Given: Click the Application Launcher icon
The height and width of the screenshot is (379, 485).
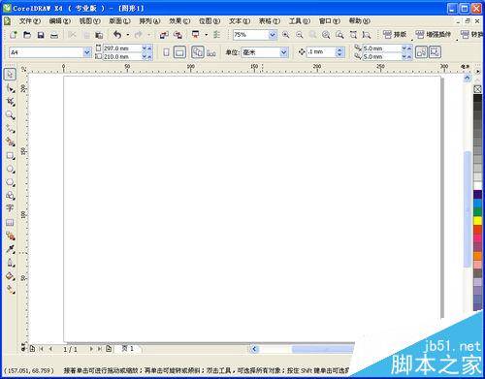Looking at the screenshot, I should 195,35.
